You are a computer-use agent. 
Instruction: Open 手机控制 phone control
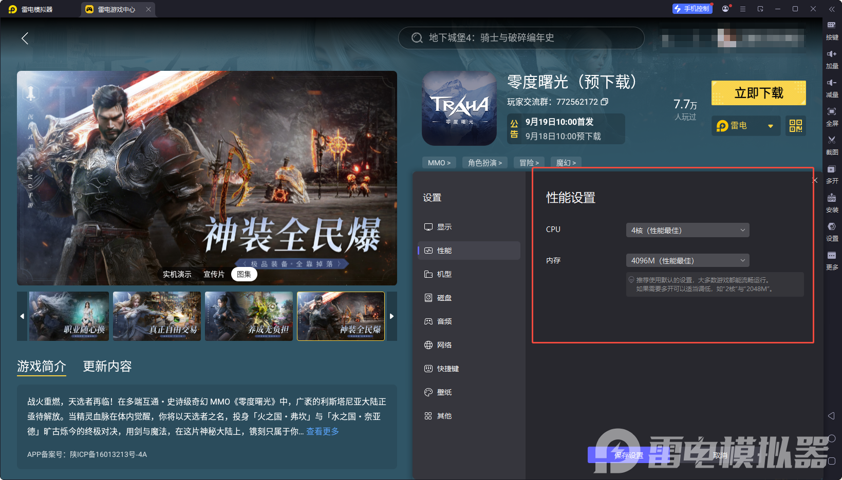coord(692,8)
